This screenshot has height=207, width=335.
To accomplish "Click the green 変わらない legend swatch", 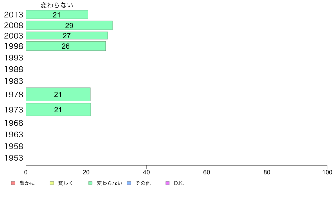I will 90,183.
